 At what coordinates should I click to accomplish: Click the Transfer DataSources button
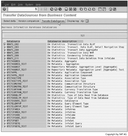pyautogui.click(x=53, y=21)
